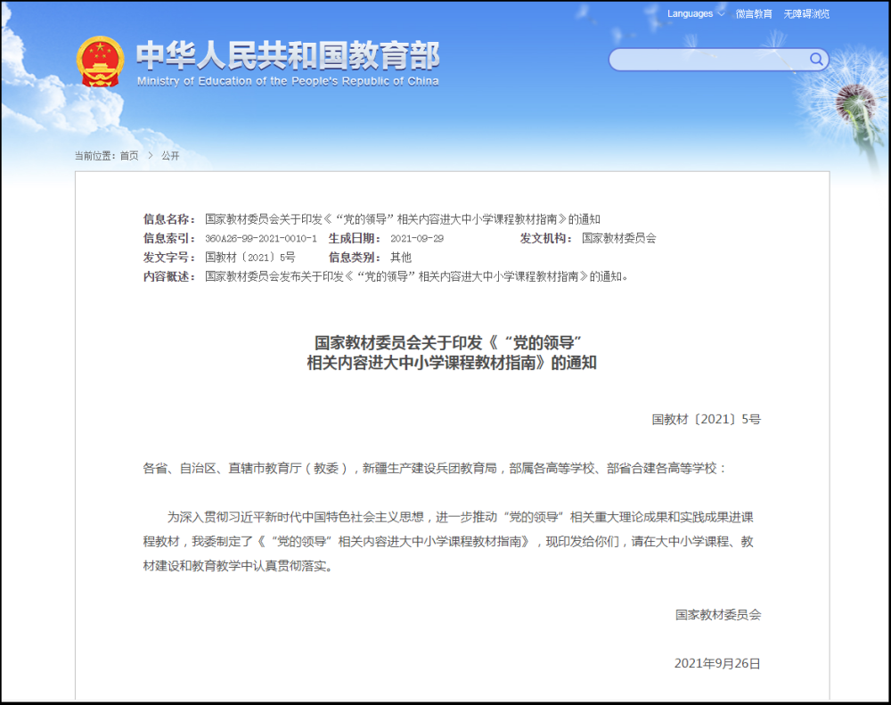Screen dimensions: 891x705
Task: Click the information category value 其他
Action: [x=401, y=257]
